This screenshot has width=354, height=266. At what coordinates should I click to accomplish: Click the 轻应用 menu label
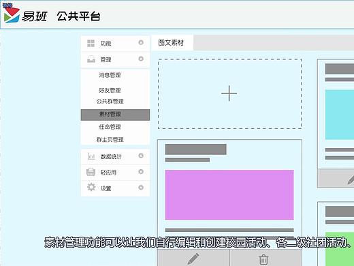(x=108, y=173)
